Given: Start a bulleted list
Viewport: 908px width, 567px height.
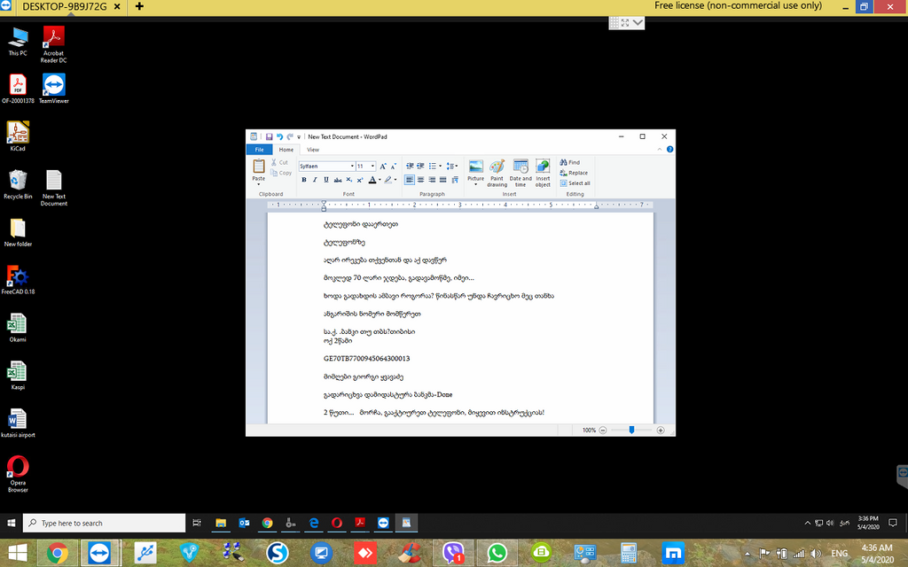Looking at the screenshot, I should click(432, 166).
